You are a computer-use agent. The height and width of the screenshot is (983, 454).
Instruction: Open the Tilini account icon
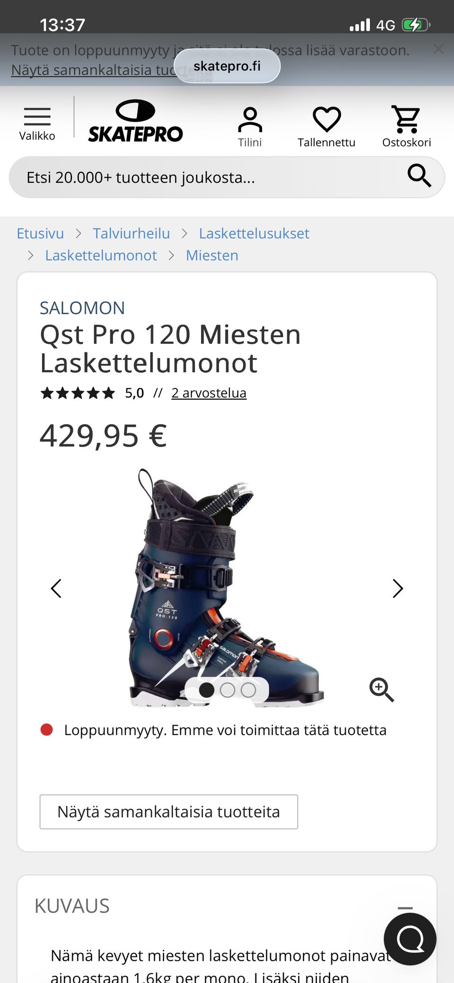click(x=250, y=127)
